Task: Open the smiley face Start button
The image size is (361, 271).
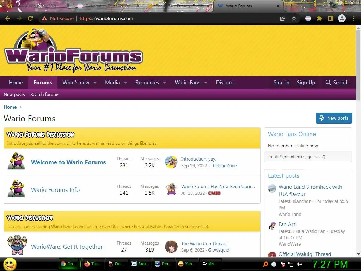Action: 10,264
